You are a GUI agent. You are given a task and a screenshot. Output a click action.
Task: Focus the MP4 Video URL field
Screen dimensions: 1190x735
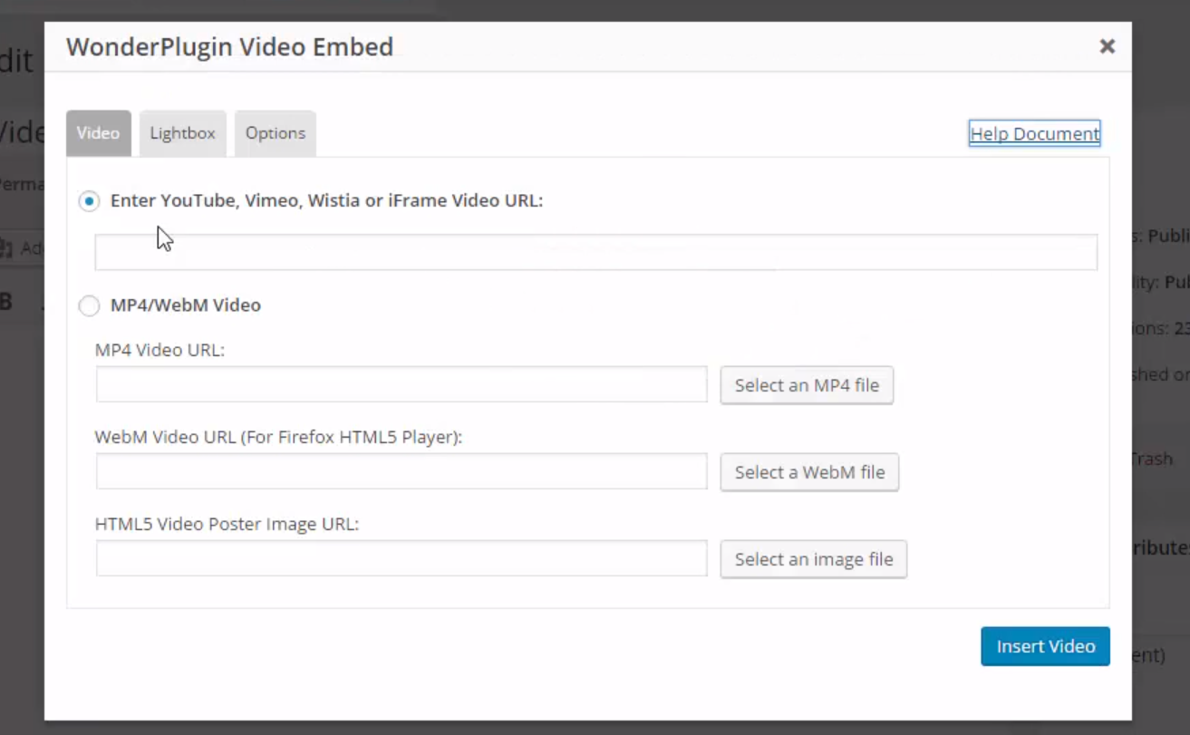[x=402, y=384]
